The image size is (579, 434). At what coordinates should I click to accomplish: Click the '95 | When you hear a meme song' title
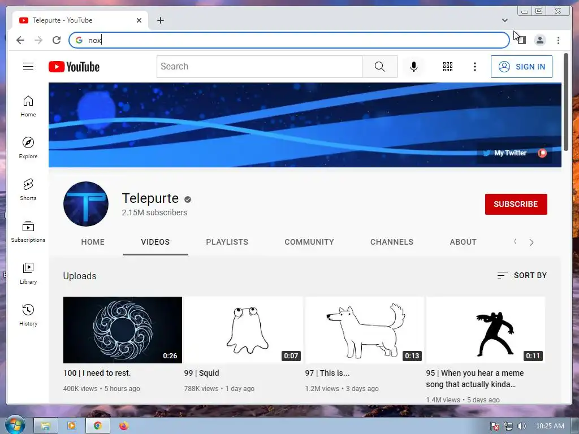point(475,379)
